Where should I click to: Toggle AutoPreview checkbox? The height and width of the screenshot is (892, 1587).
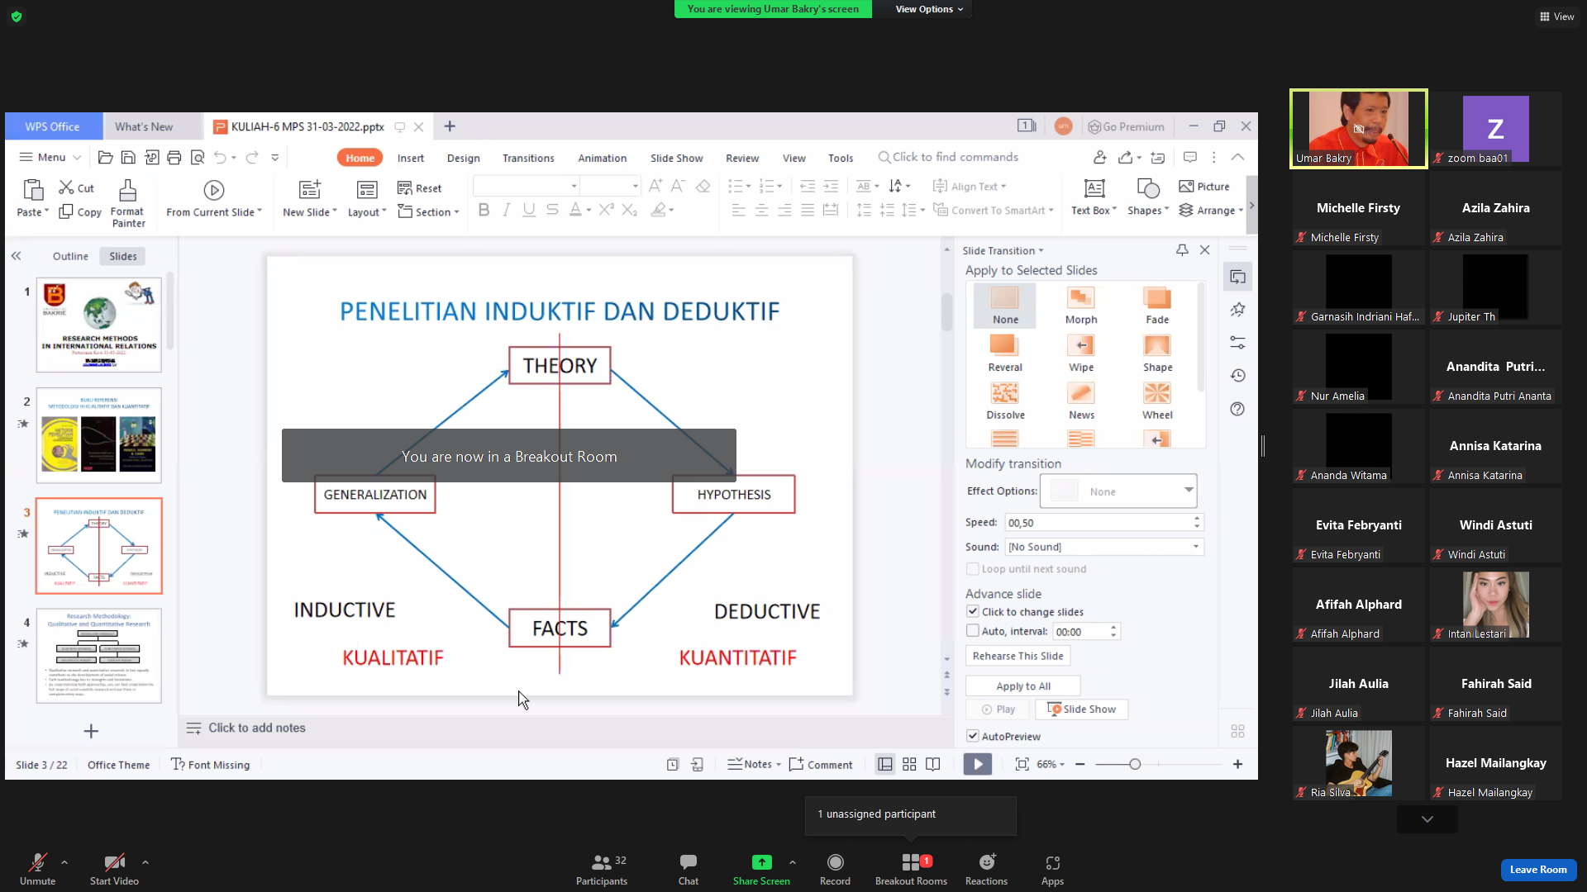tap(973, 737)
